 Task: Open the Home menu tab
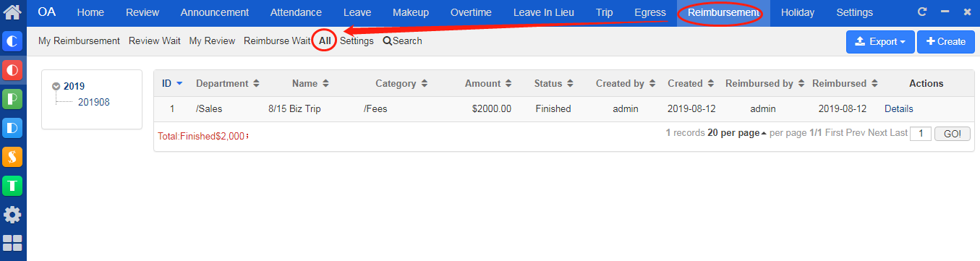(x=90, y=12)
